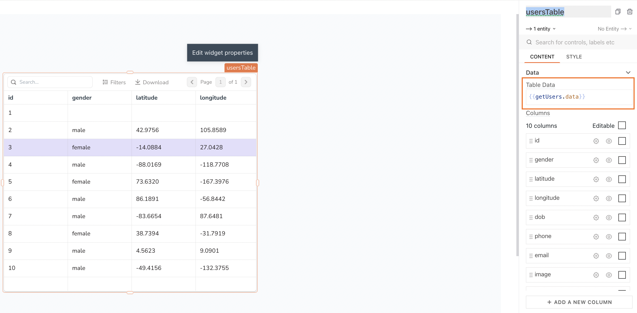Click the download icon for table data
Image resolution: width=637 pixels, height=313 pixels.
point(137,82)
